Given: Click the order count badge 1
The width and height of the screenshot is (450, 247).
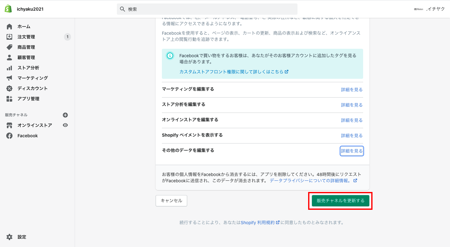Looking at the screenshot, I should [x=67, y=37].
